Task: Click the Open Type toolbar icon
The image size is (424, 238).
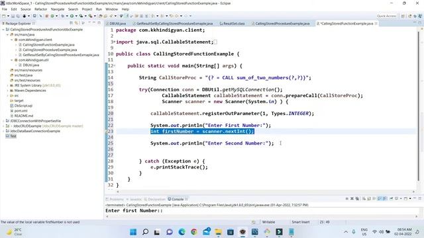Action: pos(100,16)
